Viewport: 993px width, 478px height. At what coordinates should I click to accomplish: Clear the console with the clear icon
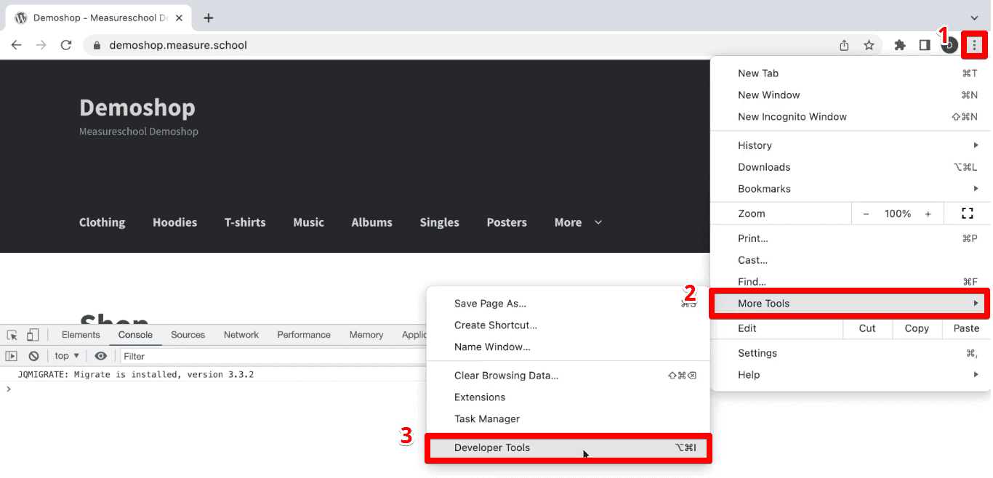33,355
